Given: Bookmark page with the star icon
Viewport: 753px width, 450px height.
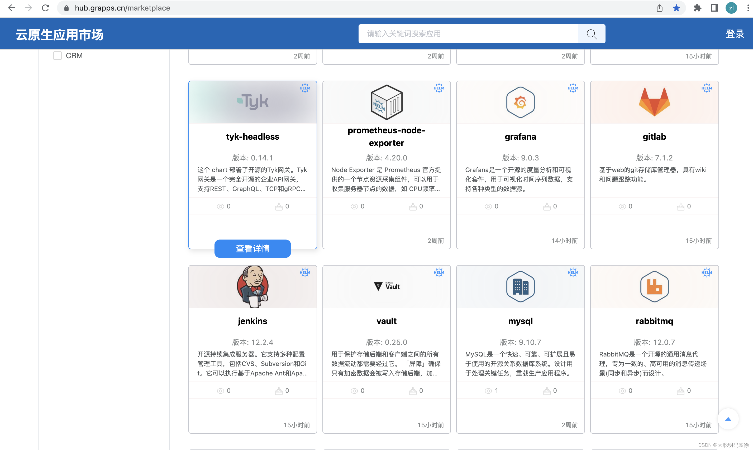Looking at the screenshot, I should (676, 8).
